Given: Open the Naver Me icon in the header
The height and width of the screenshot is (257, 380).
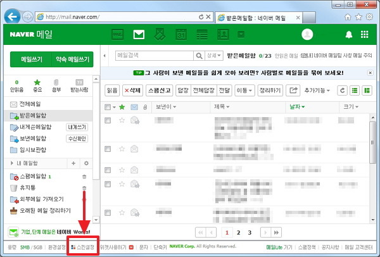Looking at the screenshot, I should 118,35.
